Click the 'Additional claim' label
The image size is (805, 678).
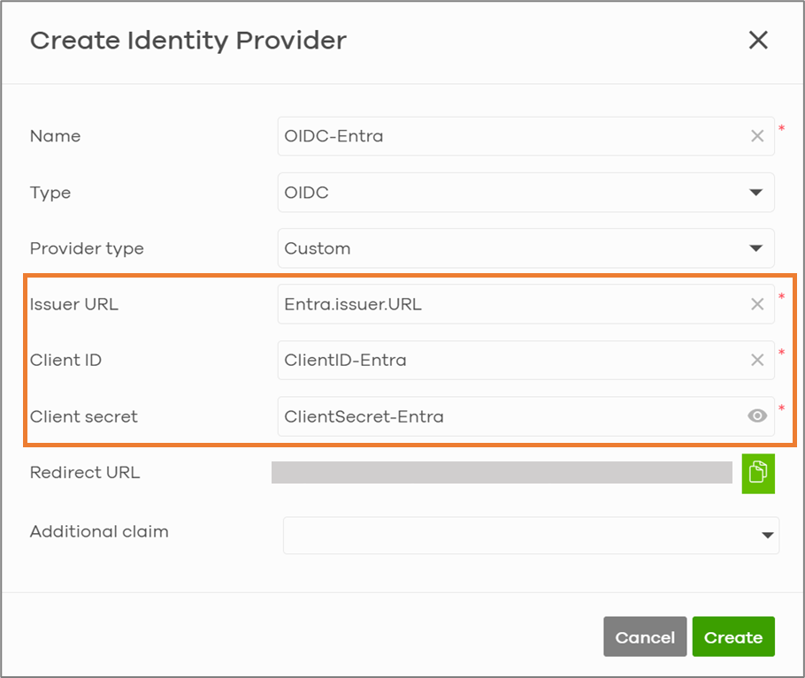coord(99,531)
